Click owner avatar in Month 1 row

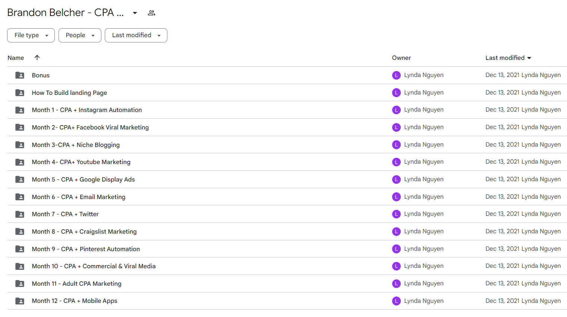click(396, 110)
